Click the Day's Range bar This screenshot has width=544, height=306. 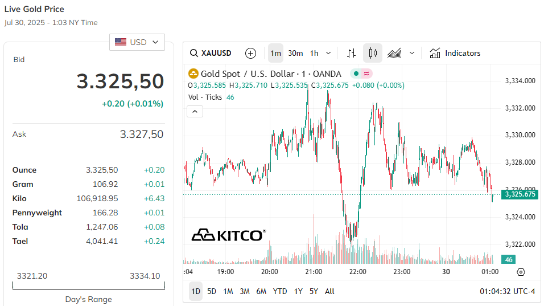[88, 285]
